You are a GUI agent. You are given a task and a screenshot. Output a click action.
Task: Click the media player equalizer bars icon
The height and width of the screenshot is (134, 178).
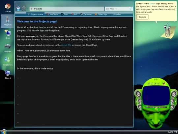[x=144, y=107]
